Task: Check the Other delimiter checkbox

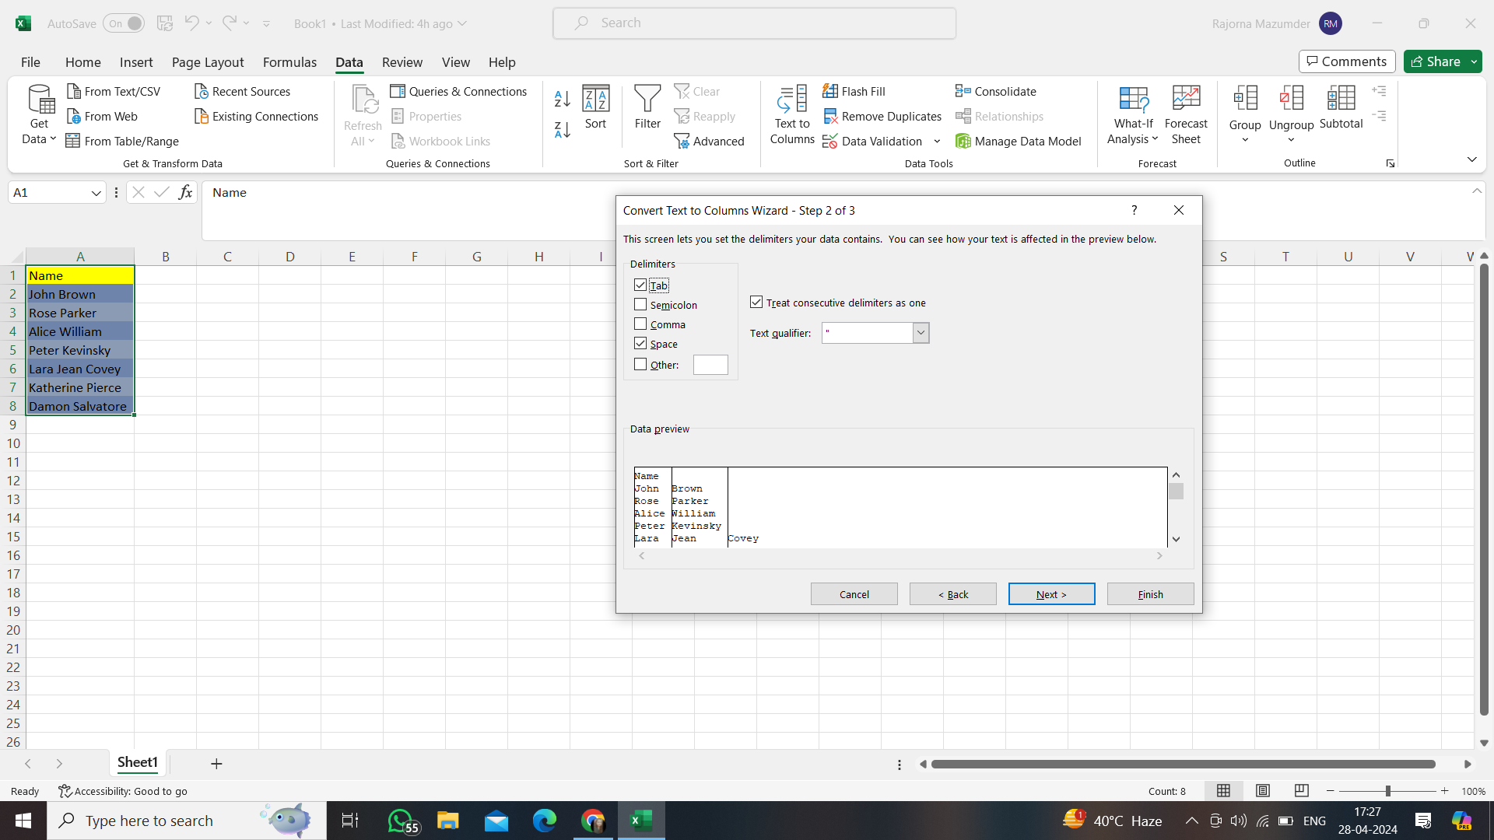Action: 640,364
